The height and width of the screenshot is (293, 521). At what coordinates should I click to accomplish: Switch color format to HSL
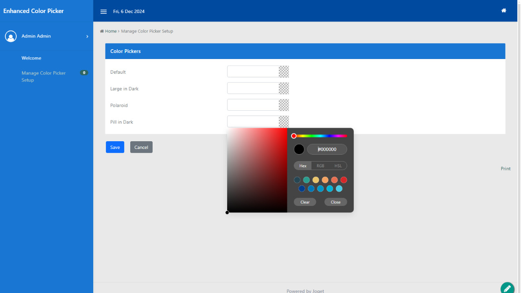(x=338, y=166)
